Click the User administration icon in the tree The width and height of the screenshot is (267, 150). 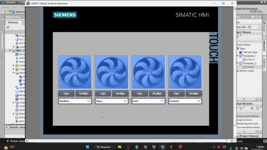point(17,121)
